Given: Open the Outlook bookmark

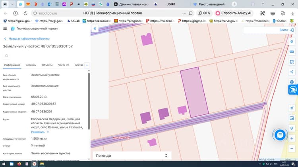Looking at the screenshot, I should [x=280, y=21].
